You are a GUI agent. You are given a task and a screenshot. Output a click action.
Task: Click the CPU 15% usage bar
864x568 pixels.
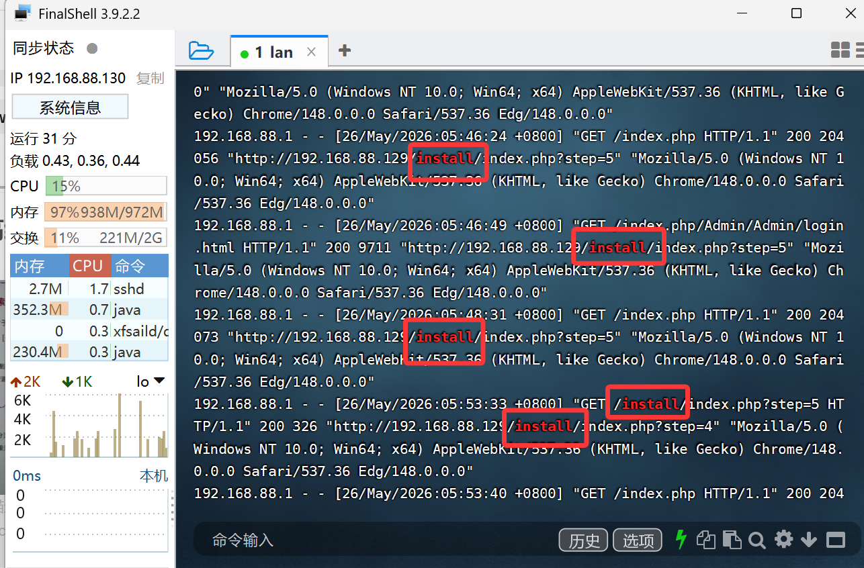point(106,186)
